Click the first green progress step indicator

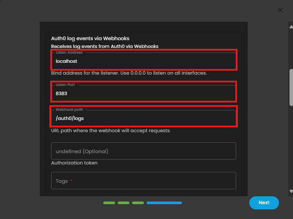(109, 203)
